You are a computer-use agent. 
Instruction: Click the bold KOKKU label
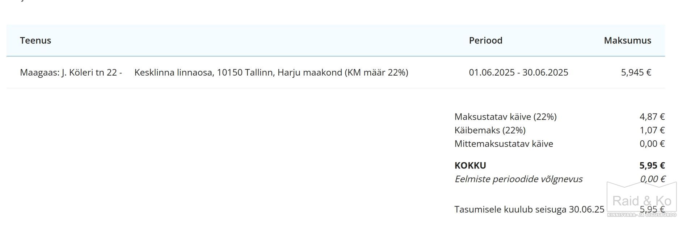[x=470, y=166]
